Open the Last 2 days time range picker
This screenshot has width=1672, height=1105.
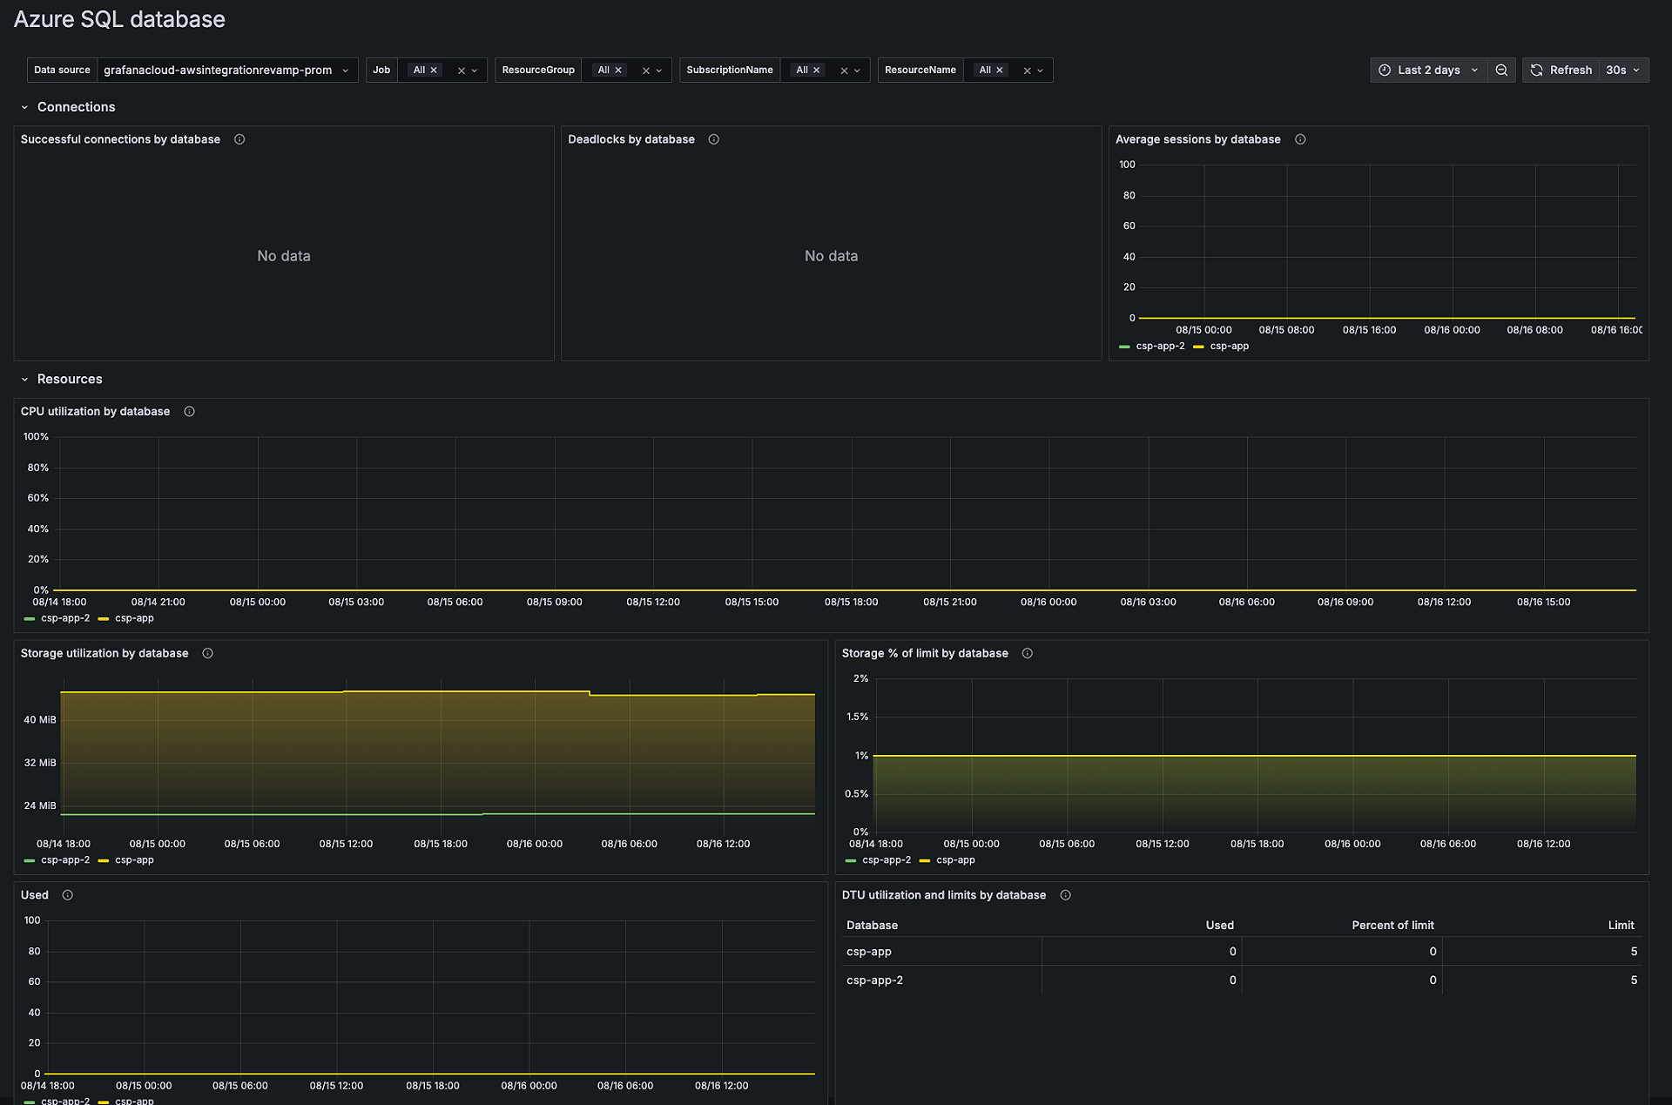coord(1428,70)
